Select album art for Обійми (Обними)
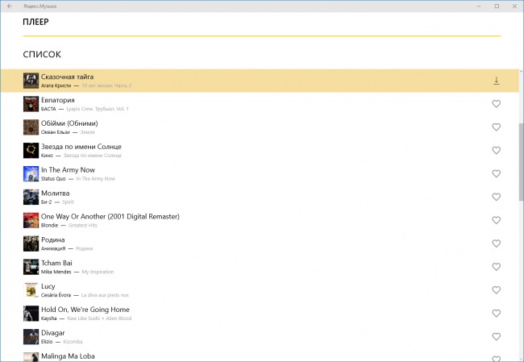The image size is (524, 362). tap(31, 127)
